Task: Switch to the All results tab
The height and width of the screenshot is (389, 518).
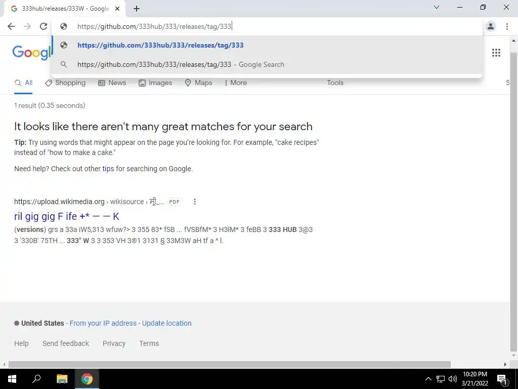Action: [23, 83]
